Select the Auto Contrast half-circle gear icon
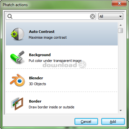The width and height of the screenshot is (129, 129). click(17, 34)
